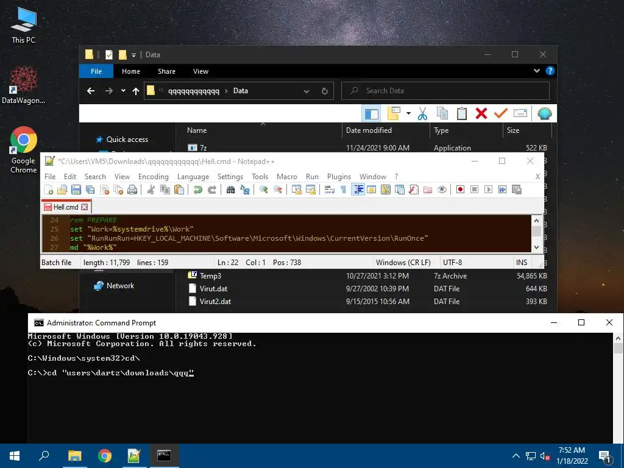
Task: Select the Hell.cmd document tab
Action: point(66,207)
